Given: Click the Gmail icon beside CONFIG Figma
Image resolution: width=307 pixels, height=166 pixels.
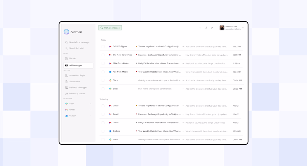Looking at the screenshot, I should (110, 47).
